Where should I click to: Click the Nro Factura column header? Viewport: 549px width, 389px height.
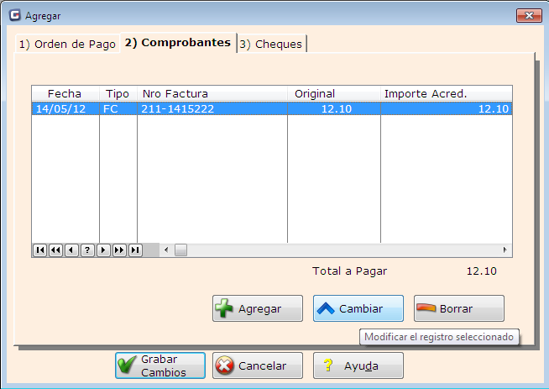tap(212, 93)
